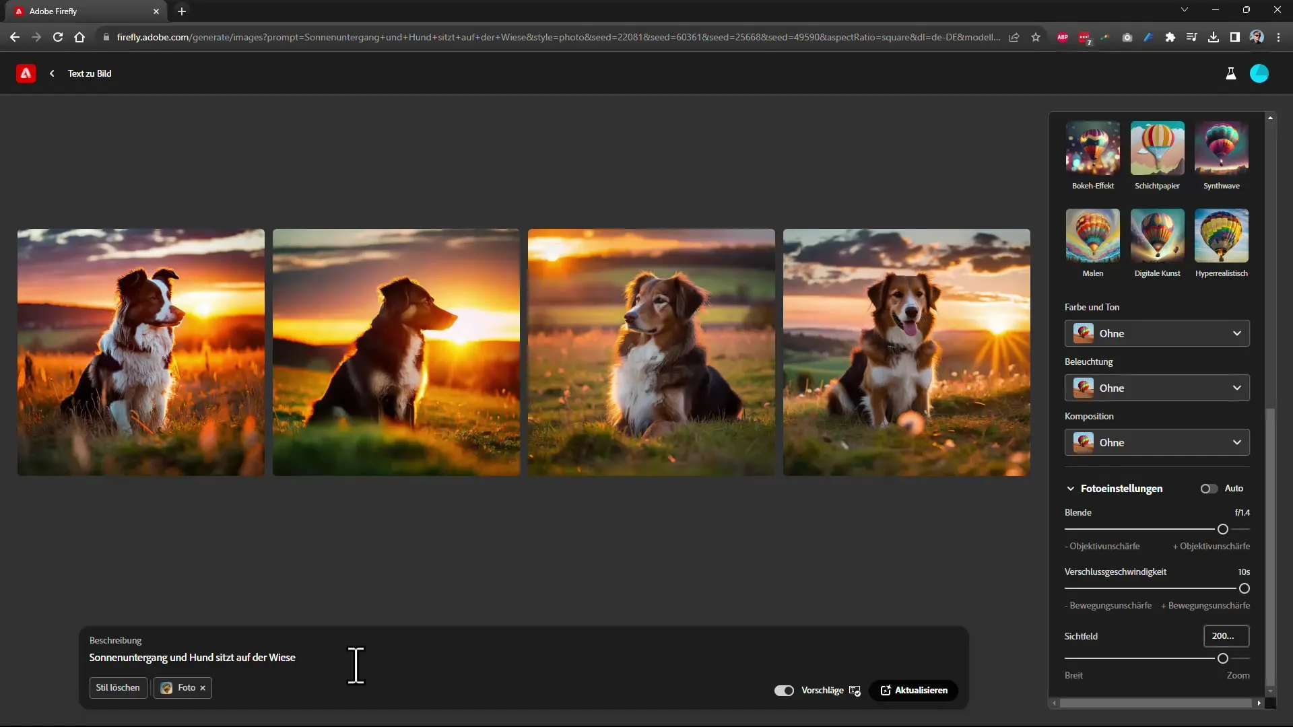Open the Text zu Bild menu item
This screenshot has height=727, width=1293.
pyautogui.click(x=90, y=73)
